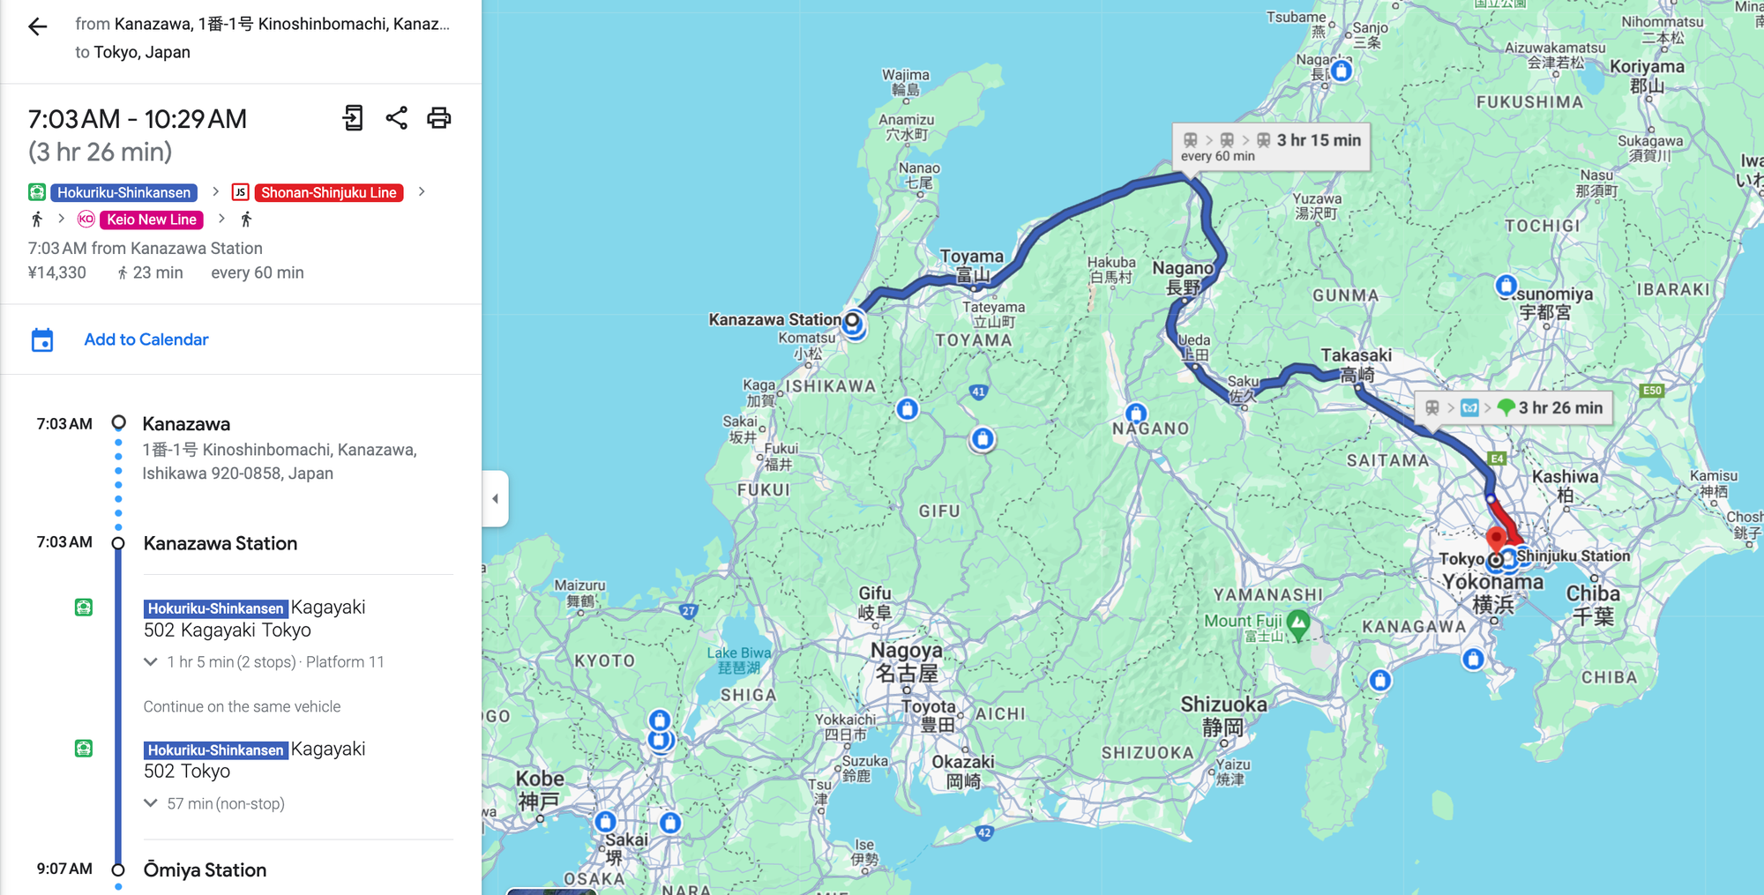Click the transit icon above the NAGANO label
Viewport: 1764px width, 895px height.
click(x=1136, y=413)
